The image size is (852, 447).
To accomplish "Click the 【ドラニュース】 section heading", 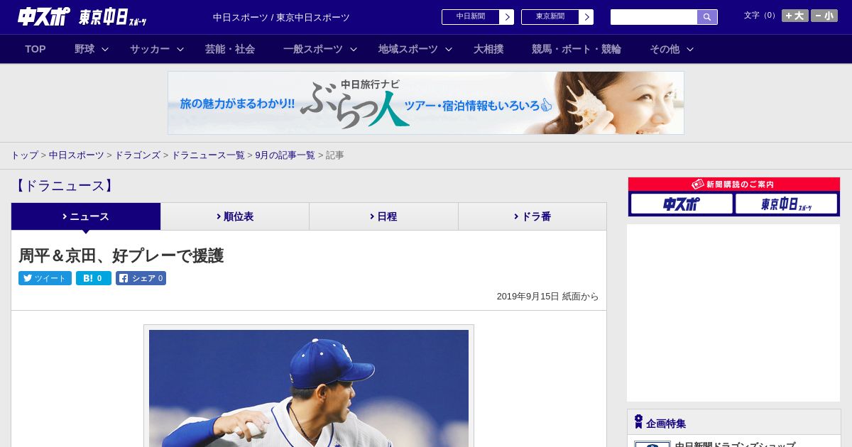I will tap(64, 186).
